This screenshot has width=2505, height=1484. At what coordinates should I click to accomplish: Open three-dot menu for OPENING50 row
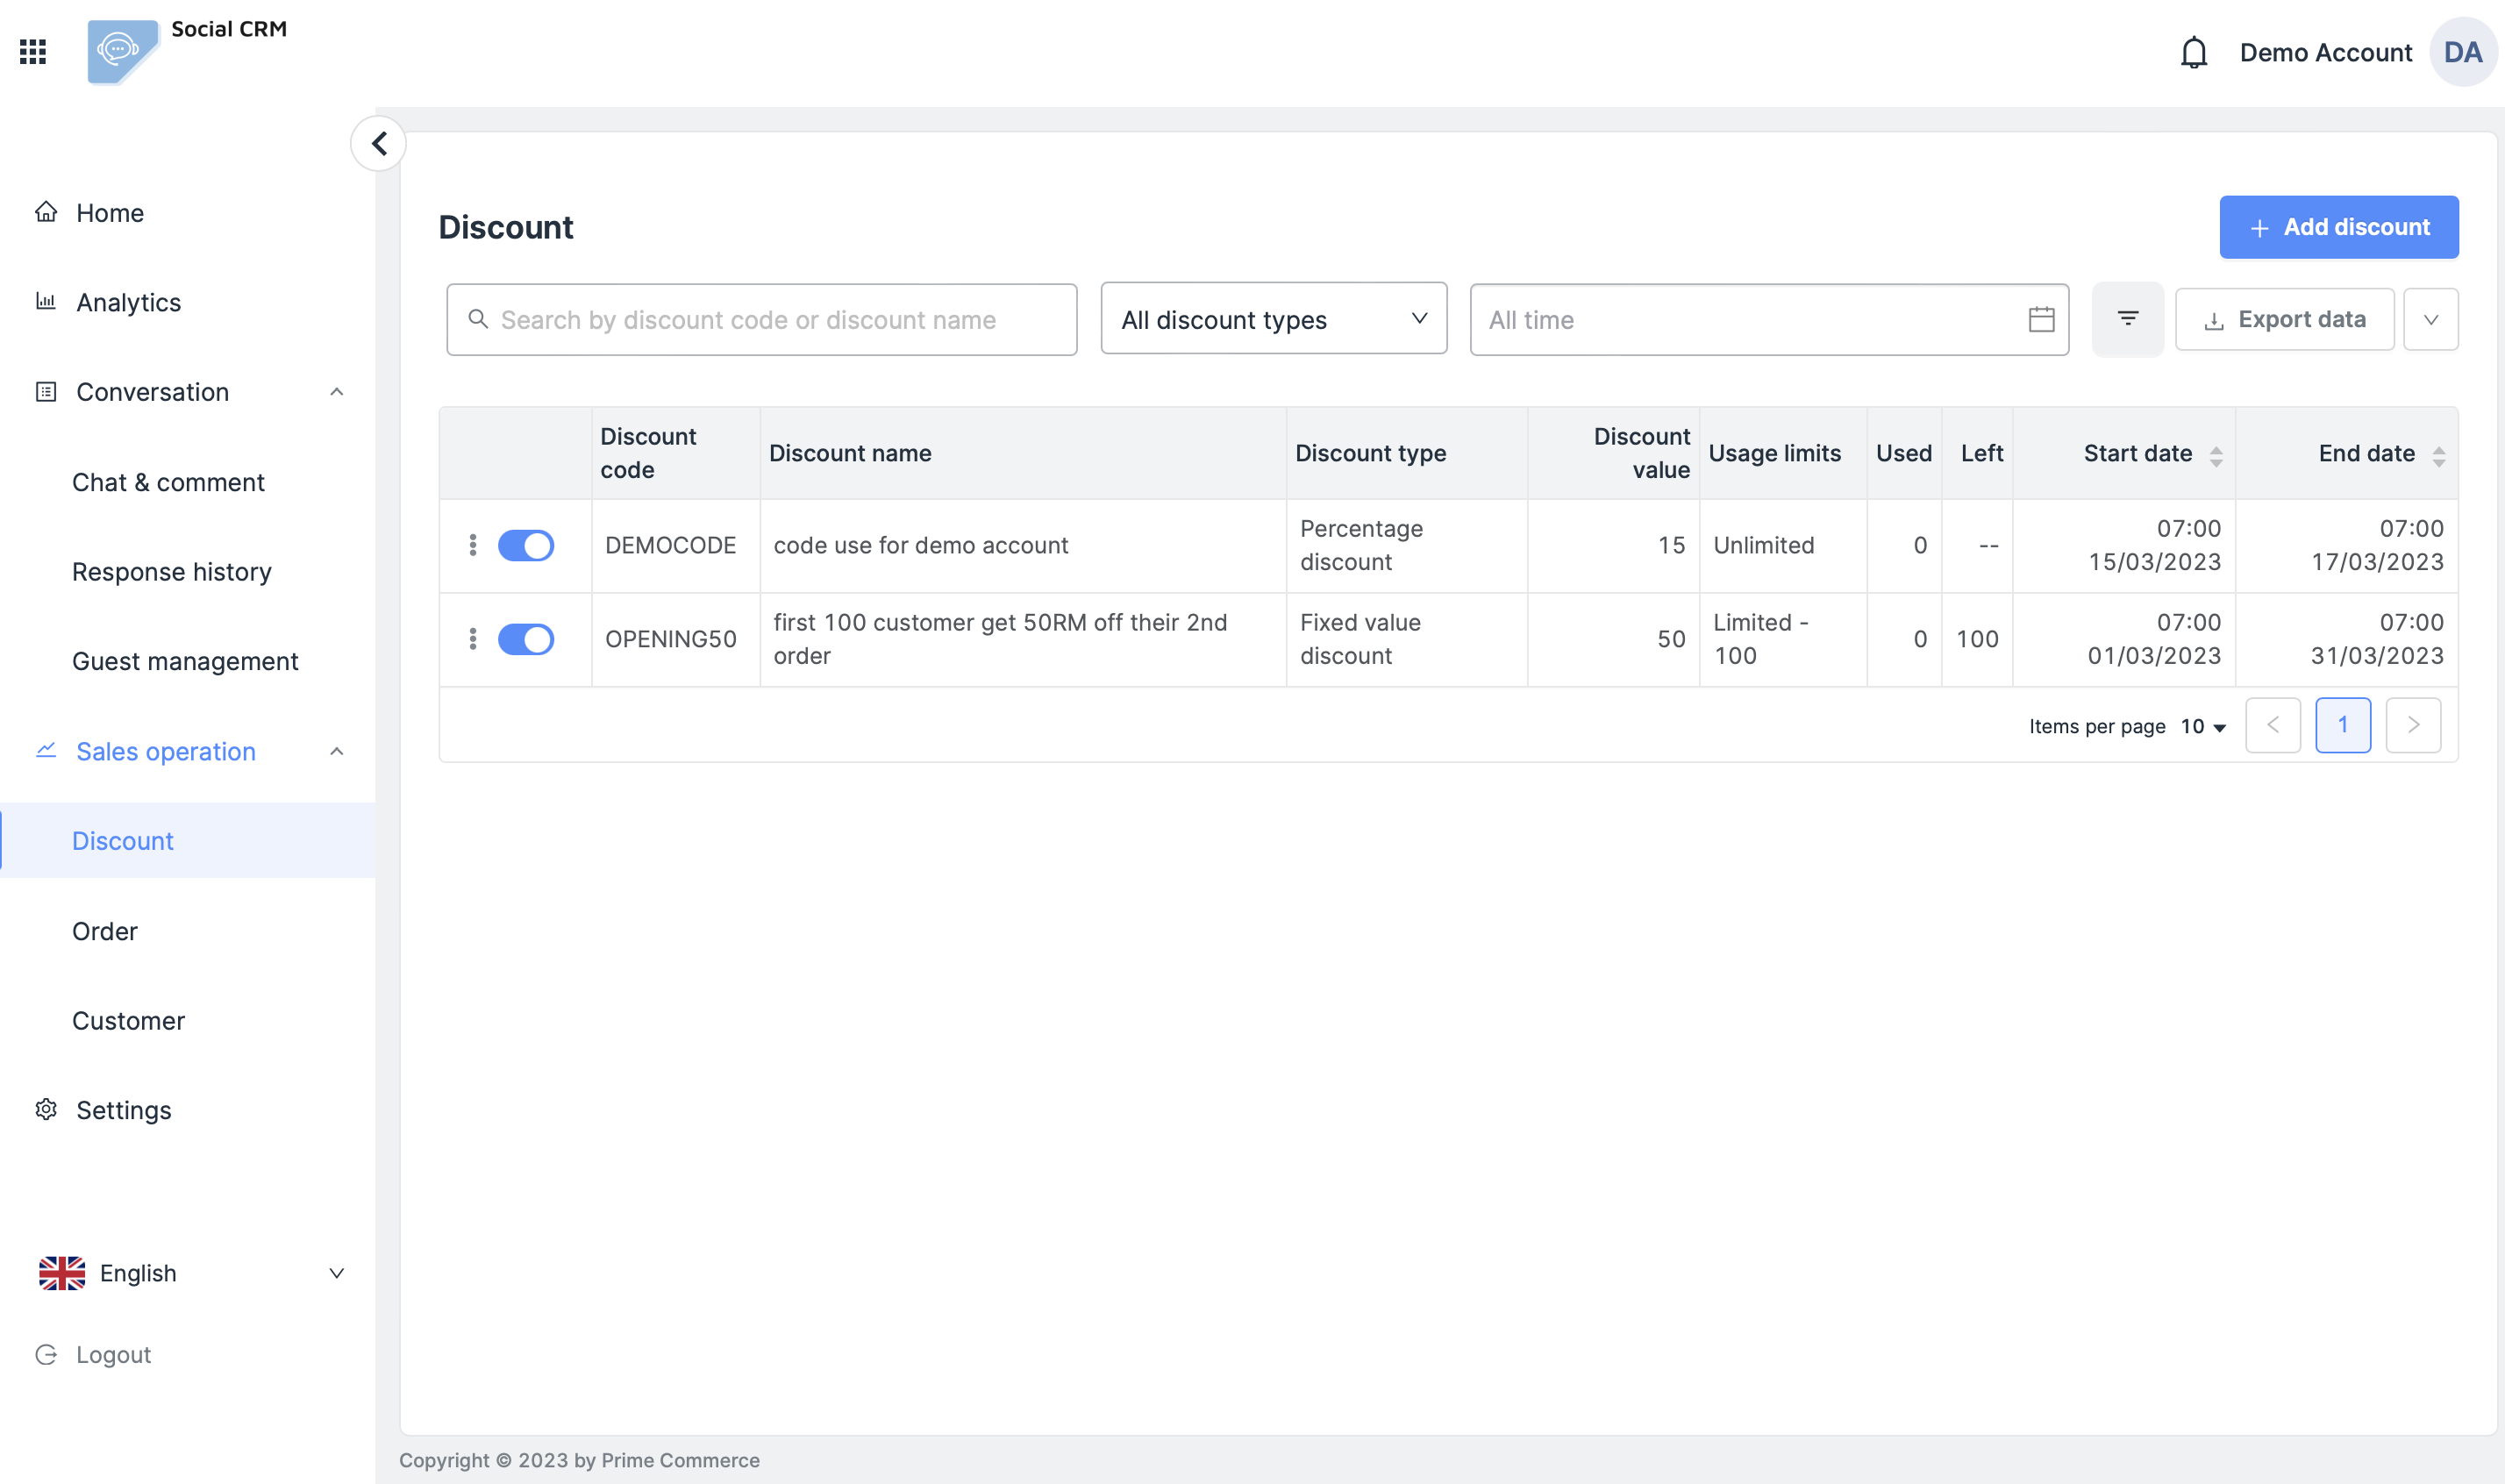coord(473,639)
